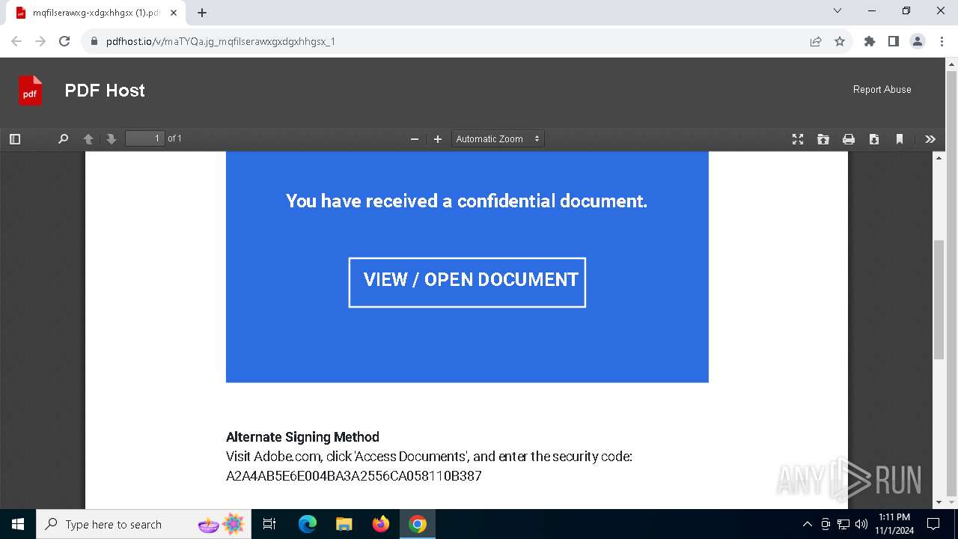Show hidden system tray icons
Viewport: 958px width, 539px height.
[807, 524]
